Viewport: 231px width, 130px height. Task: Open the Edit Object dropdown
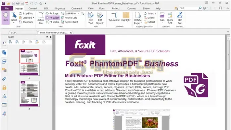pyautogui.click(x=100, y=18)
